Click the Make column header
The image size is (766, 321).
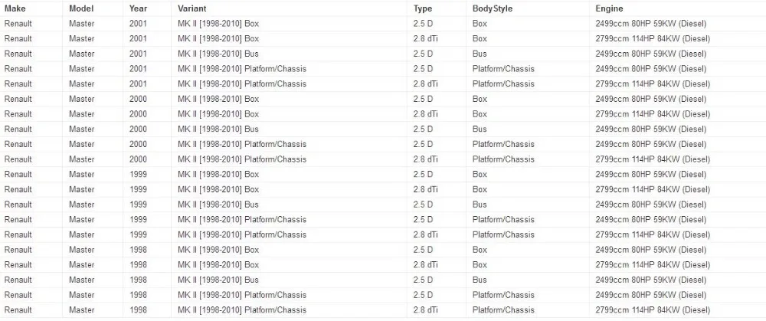point(31,8)
